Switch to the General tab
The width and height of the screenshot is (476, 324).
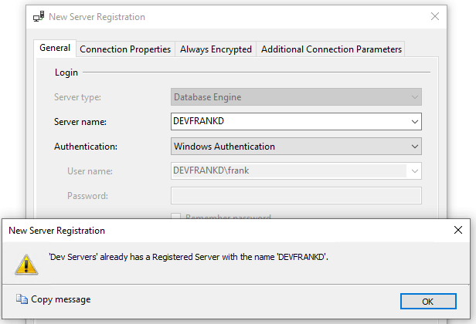coord(55,48)
